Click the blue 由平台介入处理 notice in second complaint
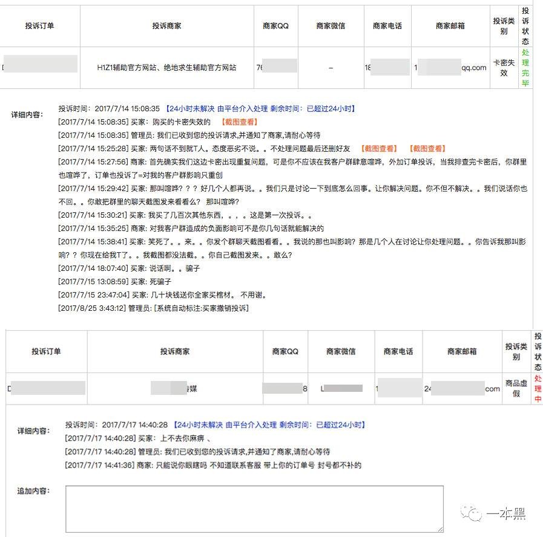Viewport: 543px width, 537px height. [x=251, y=425]
